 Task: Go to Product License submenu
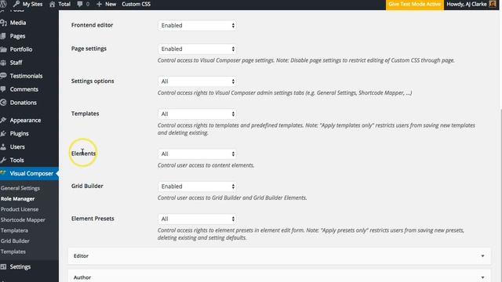coord(20,209)
